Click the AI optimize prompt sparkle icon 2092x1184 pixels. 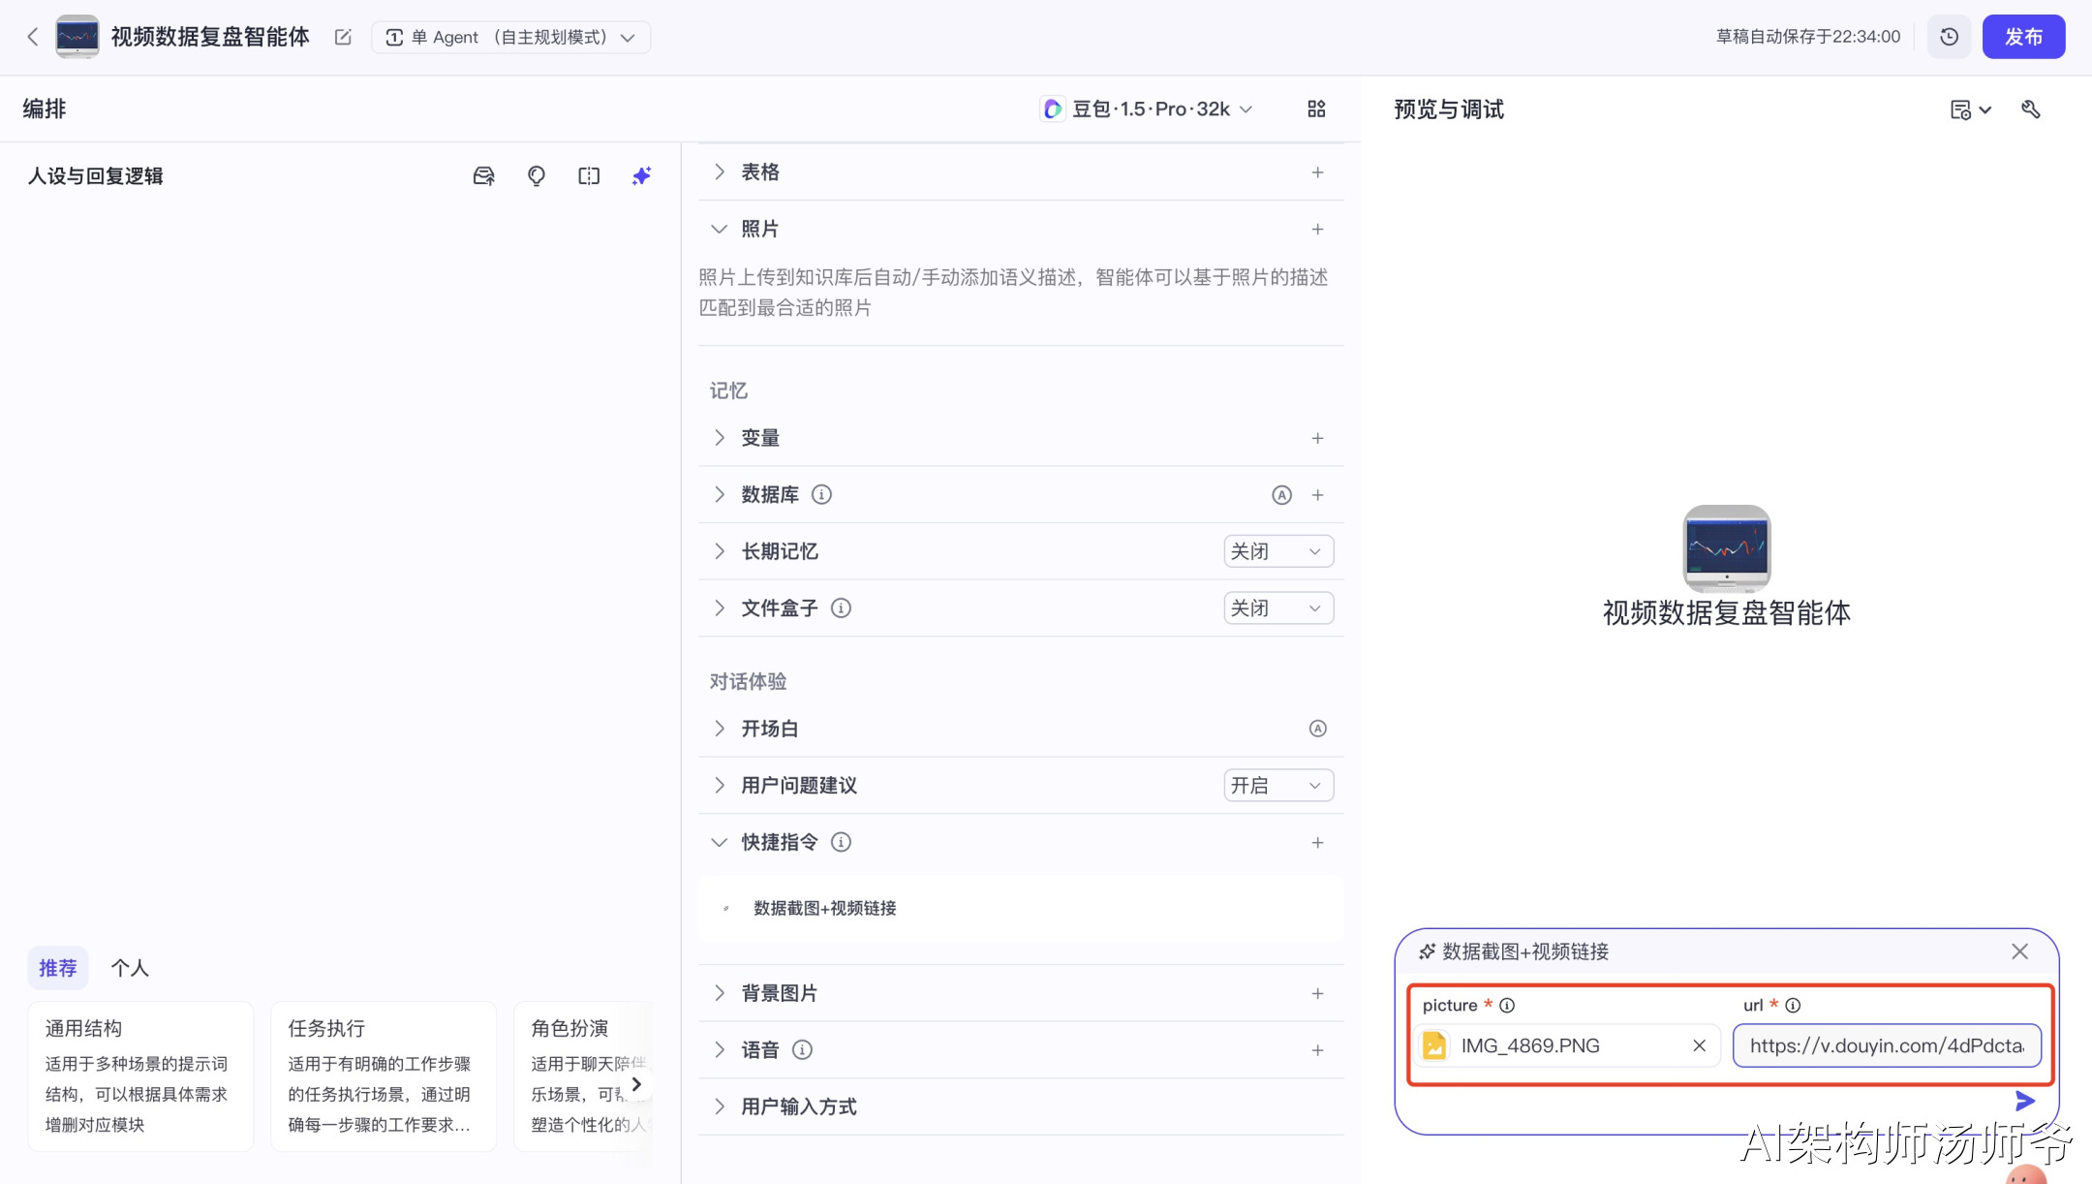click(x=641, y=176)
